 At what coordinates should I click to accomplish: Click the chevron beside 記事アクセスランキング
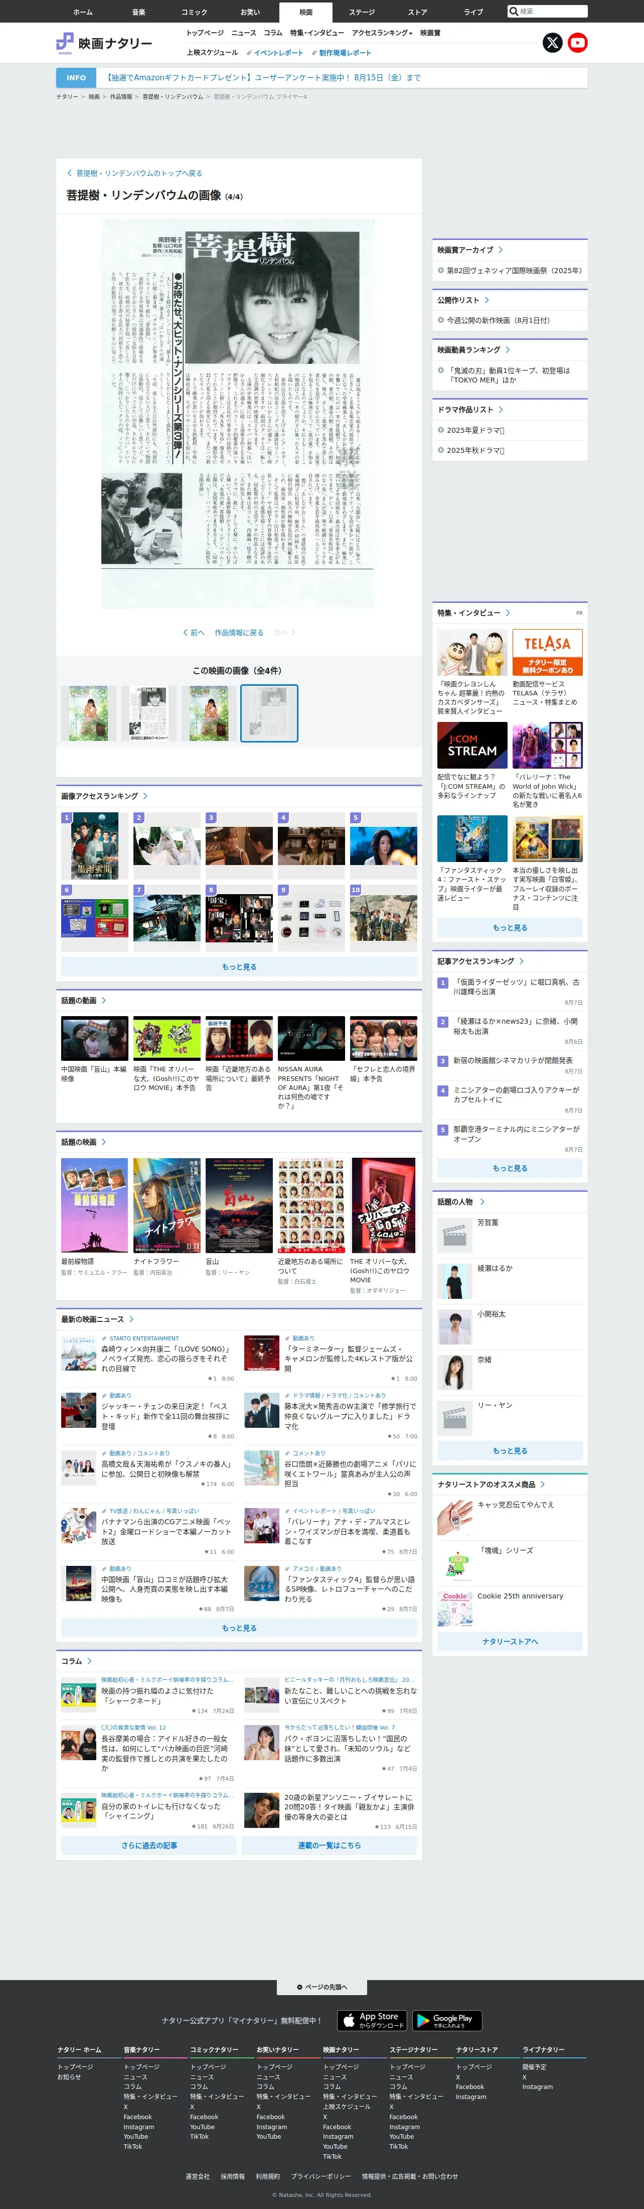click(x=522, y=961)
